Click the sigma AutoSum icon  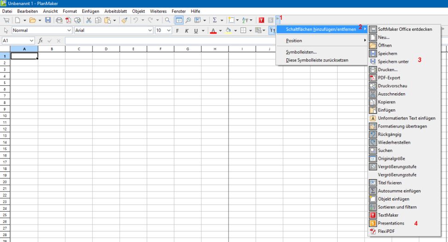pyautogui.click(x=215, y=20)
